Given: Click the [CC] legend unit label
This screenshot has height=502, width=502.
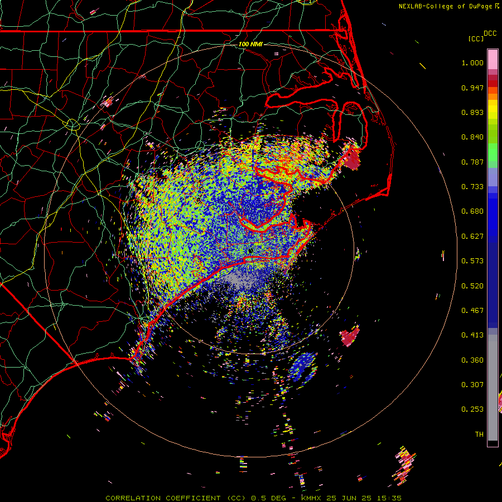Looking at the screenshot, I should pos(476,38).
